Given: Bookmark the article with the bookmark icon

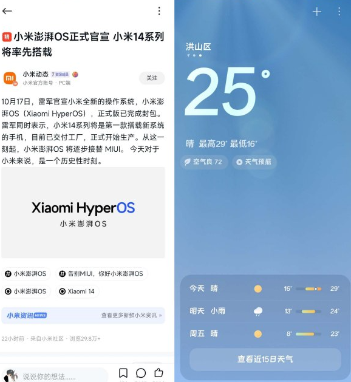Looking at the screenshot, I should click(x=123, y=373).
